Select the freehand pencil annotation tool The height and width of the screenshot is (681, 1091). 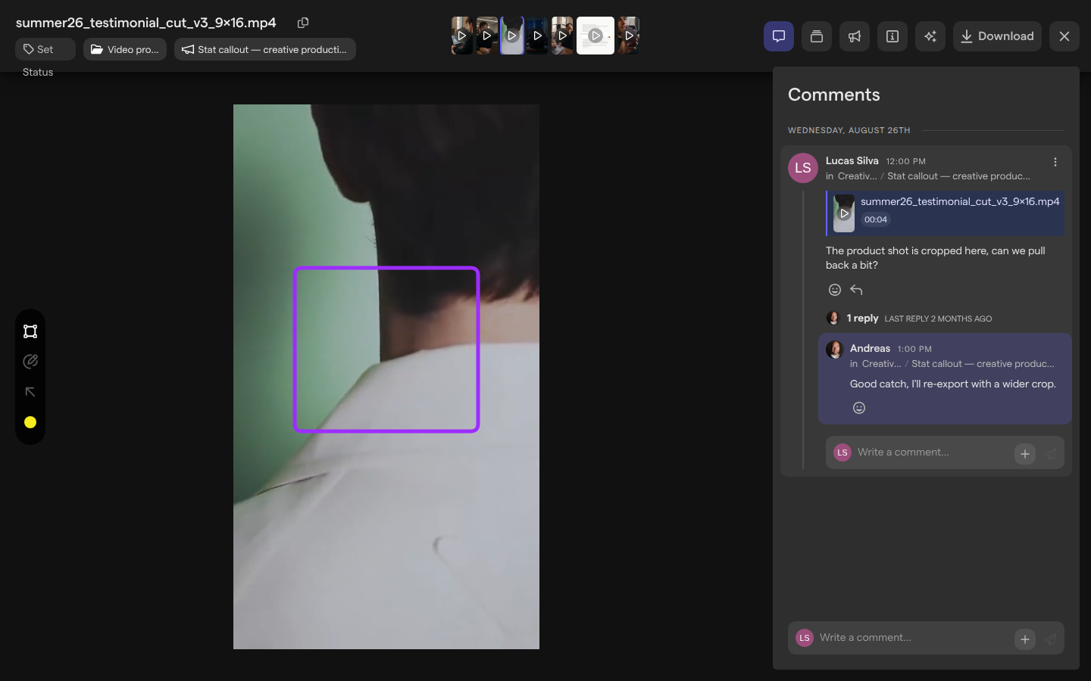(30, 362)
